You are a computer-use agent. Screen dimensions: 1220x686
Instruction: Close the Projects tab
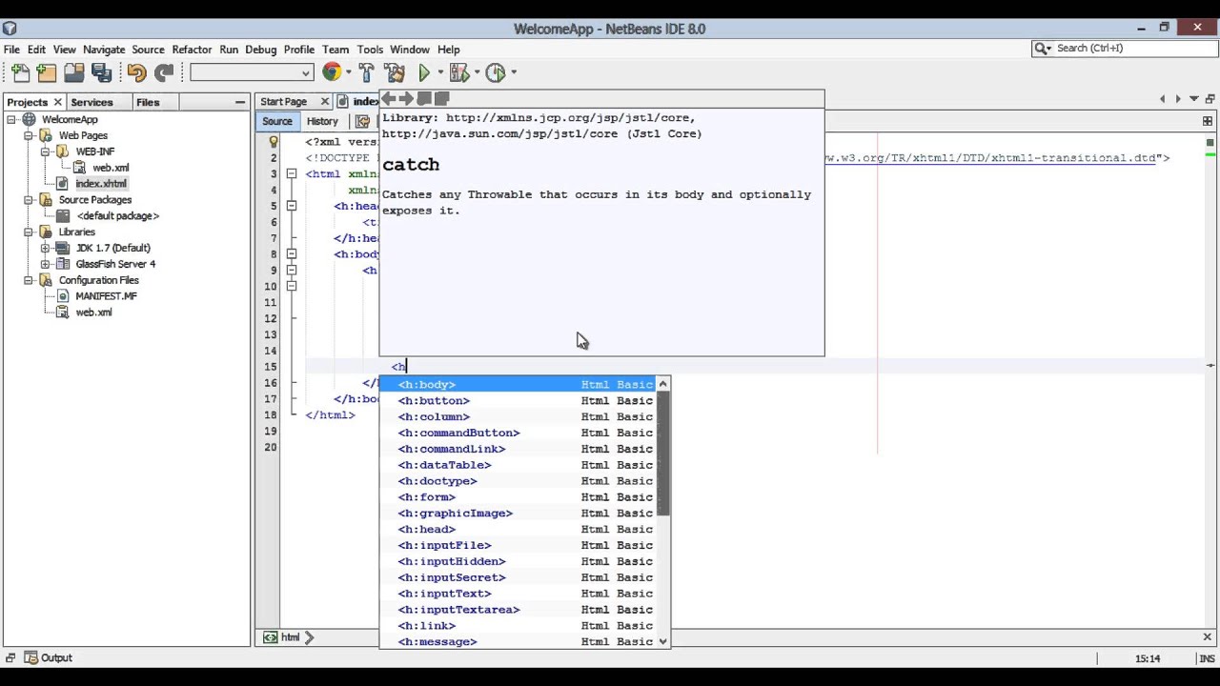pos(57,102)
